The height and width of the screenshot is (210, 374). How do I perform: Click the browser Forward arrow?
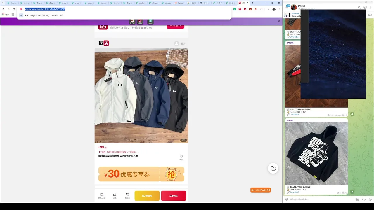click(8, 9)
